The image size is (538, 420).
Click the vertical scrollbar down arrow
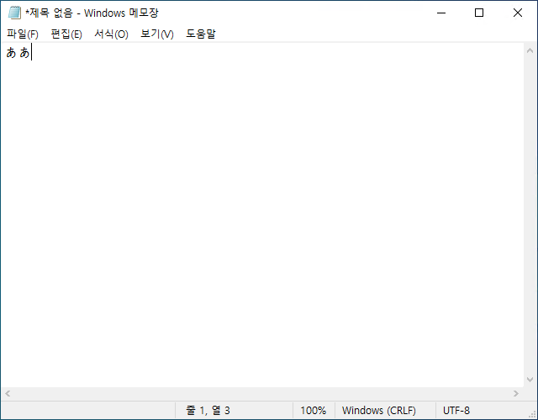click(x=530, y=380)
